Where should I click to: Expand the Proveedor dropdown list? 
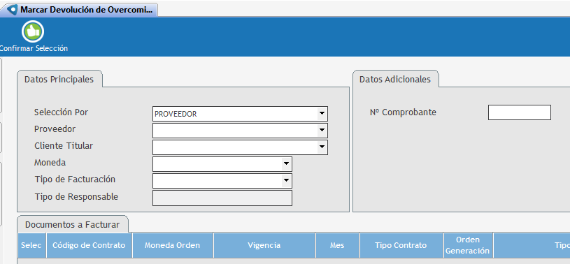click(322, 131)
